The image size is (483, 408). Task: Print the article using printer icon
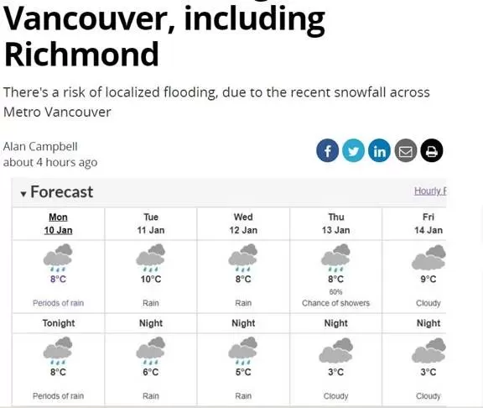432,150
